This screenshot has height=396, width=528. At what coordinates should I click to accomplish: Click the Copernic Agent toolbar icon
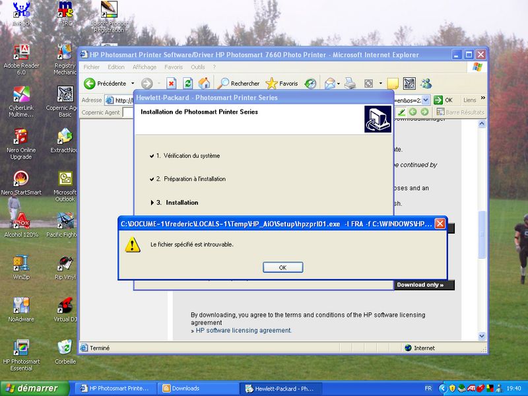409,83
